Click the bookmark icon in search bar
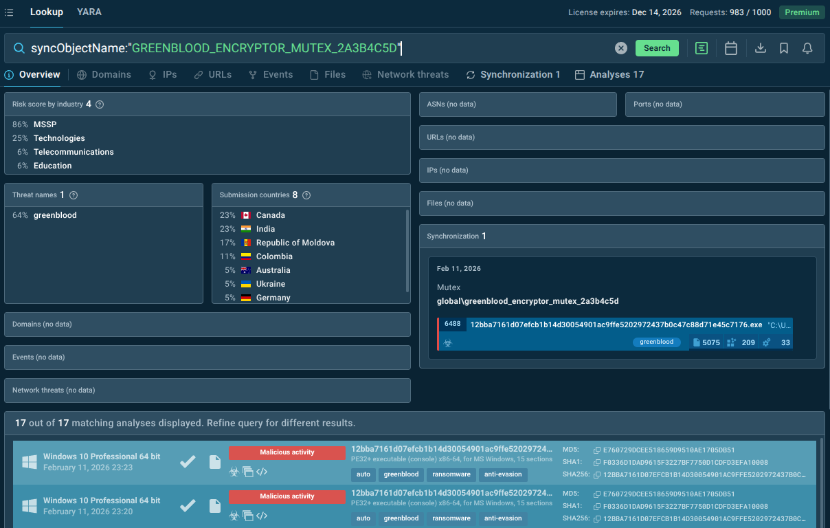 (x=784, y=48)
